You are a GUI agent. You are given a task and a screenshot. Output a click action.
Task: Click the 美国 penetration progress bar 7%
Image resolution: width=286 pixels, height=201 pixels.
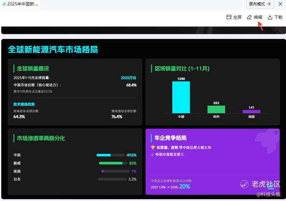pos(116,171)
